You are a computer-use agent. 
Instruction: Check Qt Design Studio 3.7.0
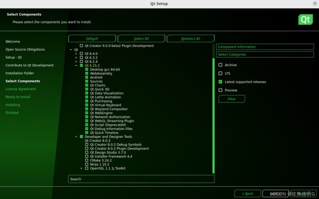click(87, 153)
